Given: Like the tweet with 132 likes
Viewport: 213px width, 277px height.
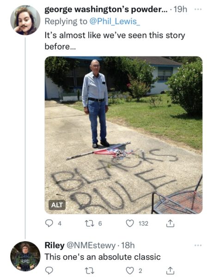Looking at the screenshot, I should [130, 223].
